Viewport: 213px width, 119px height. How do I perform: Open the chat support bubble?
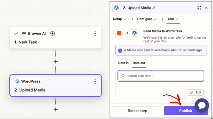202,106
